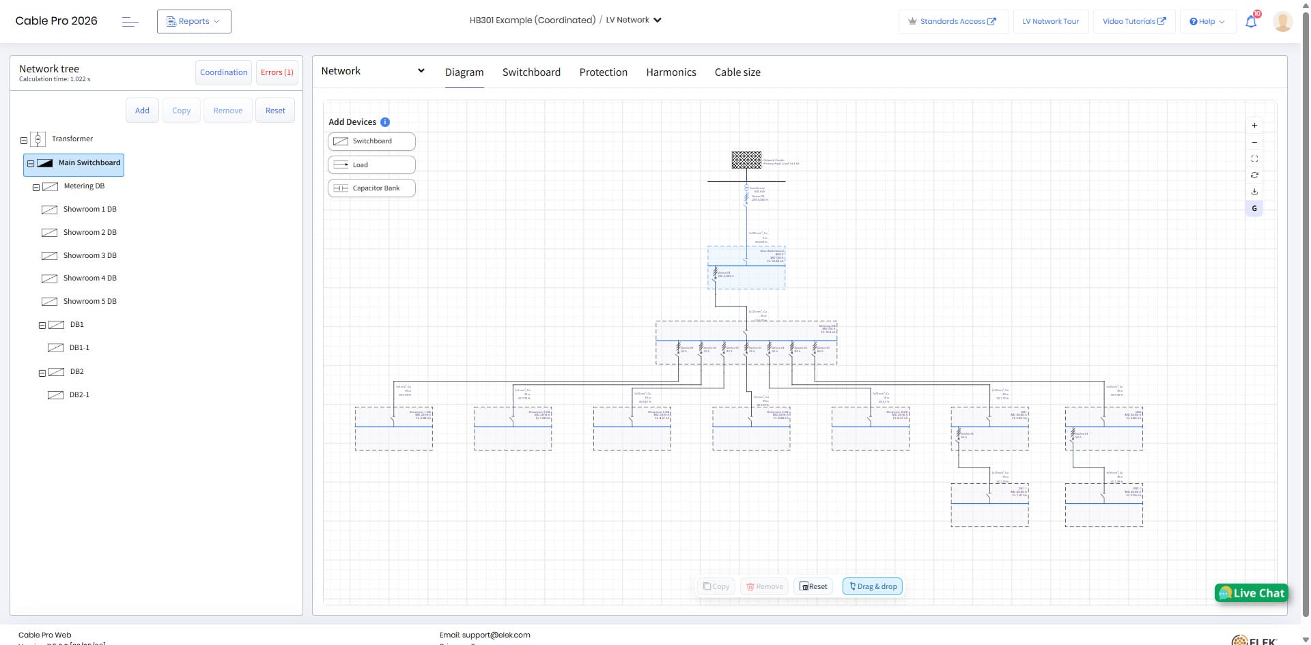Click Copy in the Network tree panel

click(x=181, y=111)
